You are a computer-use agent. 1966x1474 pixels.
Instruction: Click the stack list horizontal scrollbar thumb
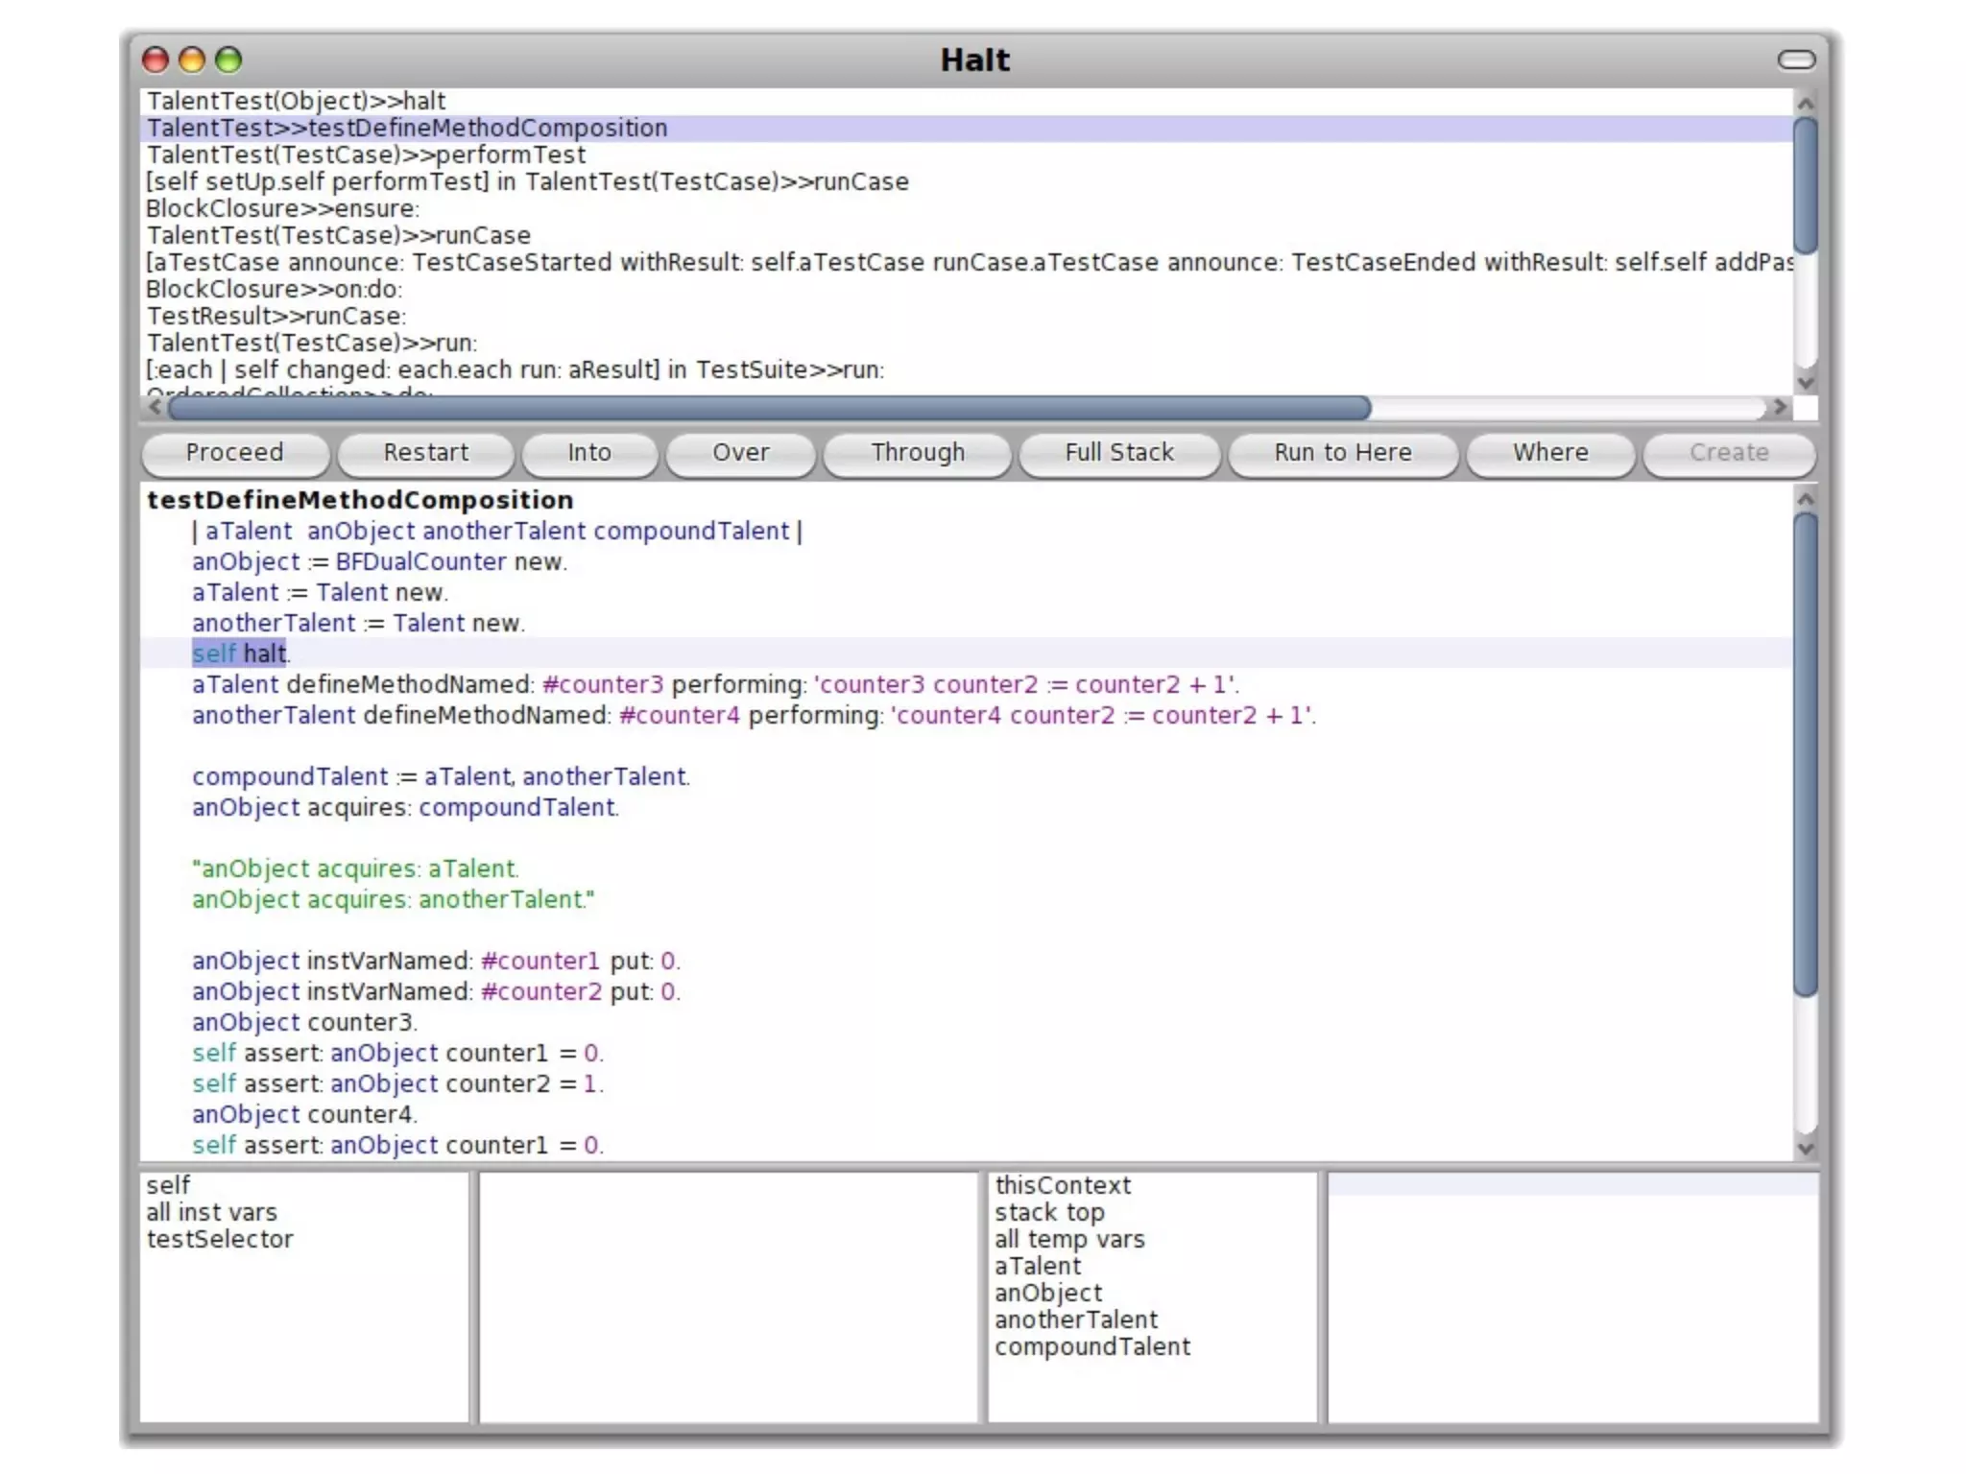point(768,408)
